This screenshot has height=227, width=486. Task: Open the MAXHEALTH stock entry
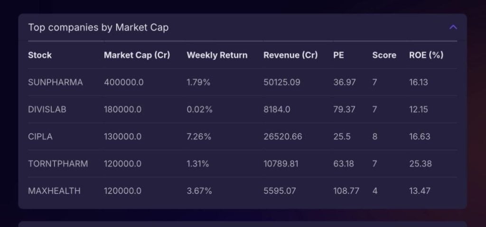[54, 191]
